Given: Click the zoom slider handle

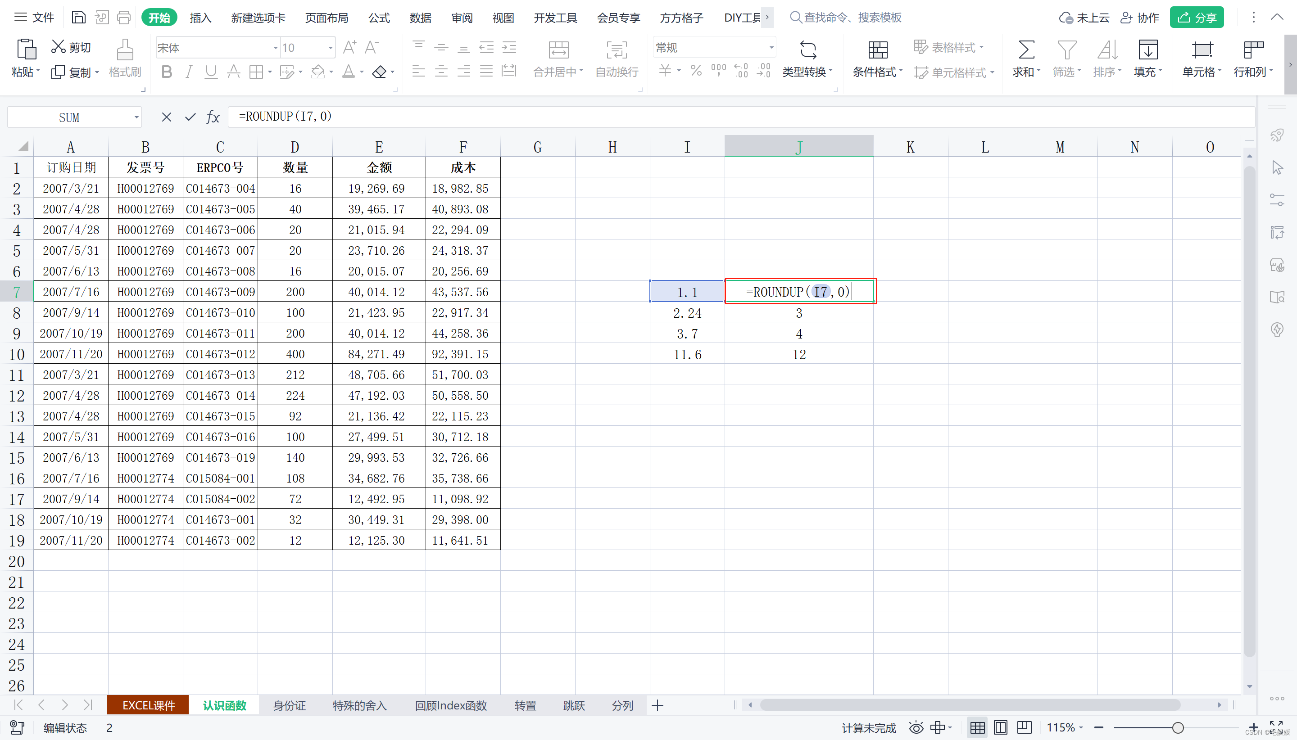Looking at the screenshot, I should [1178, 728].
